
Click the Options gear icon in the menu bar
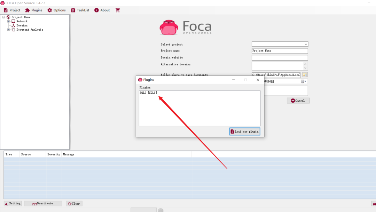click(x=50, y=10)
